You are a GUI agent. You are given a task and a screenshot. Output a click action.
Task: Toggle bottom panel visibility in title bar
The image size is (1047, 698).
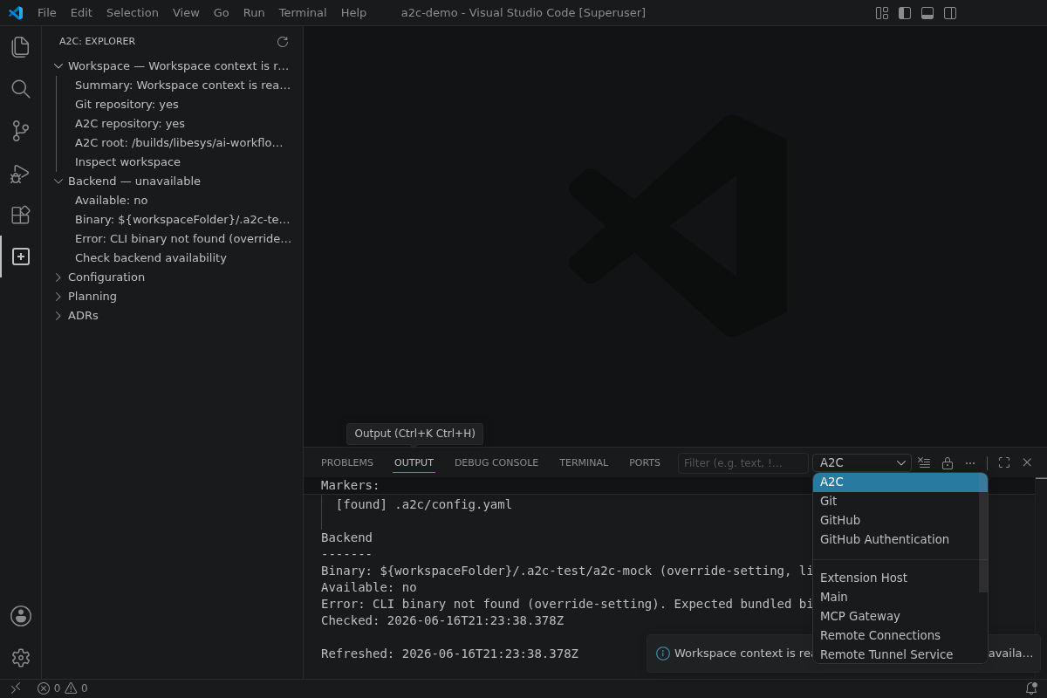[x=927, y=13]
